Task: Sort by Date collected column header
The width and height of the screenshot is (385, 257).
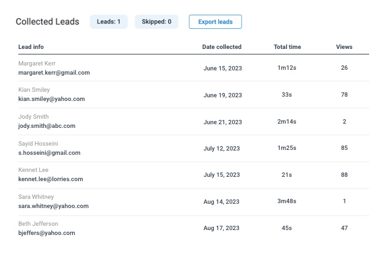Action: [x=222, y=47]
